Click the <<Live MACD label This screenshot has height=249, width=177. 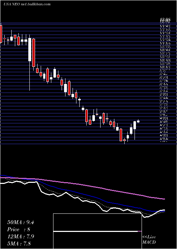(149, 240)
